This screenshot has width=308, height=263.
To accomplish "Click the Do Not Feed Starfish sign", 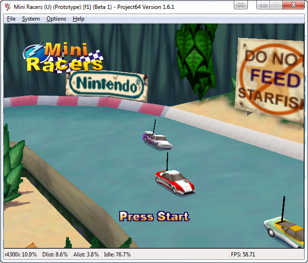I will point(270,80).
